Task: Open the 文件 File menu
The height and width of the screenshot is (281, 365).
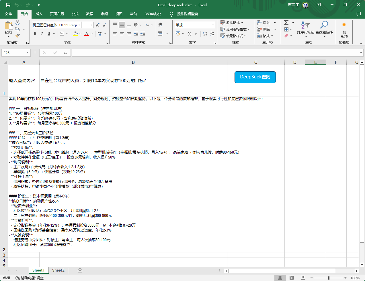Action: [x=8, y=14]
